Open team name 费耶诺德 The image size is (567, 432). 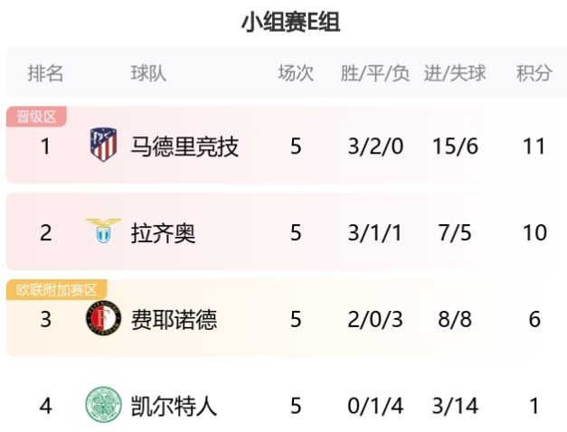(174, 320)
